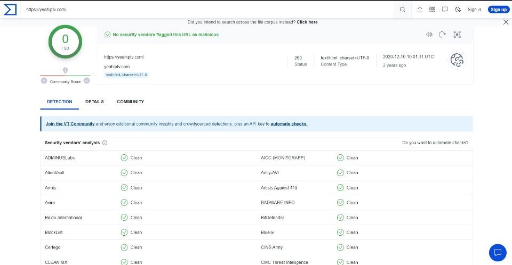The height and width of the screenshot is (265, 512).
Task: Click the 0/83 detection score circle
Action: tap(65, 42)
